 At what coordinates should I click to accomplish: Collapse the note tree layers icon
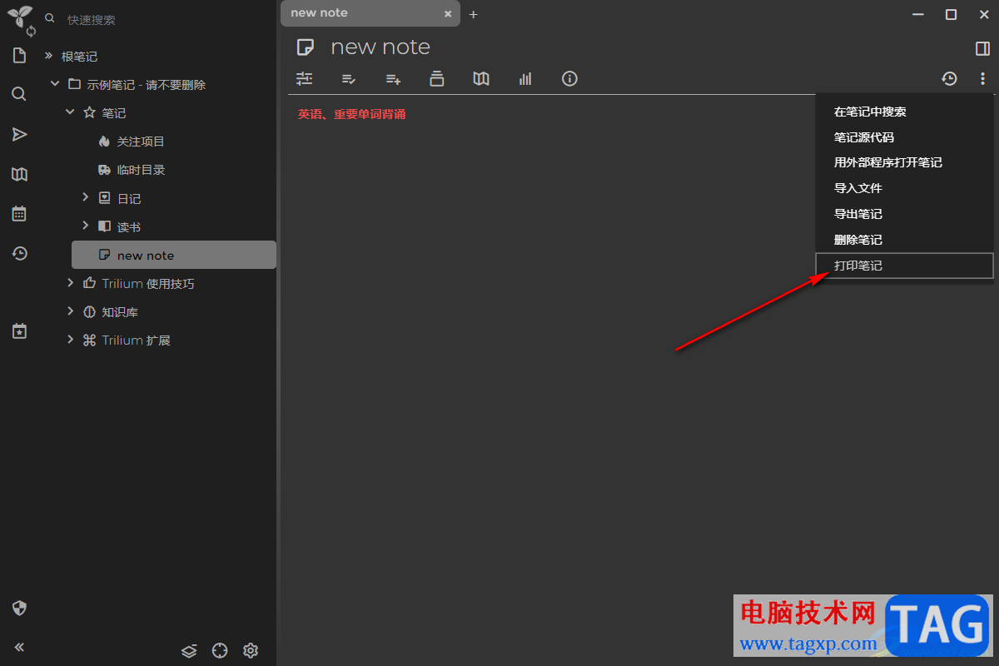tap(189, 650)
